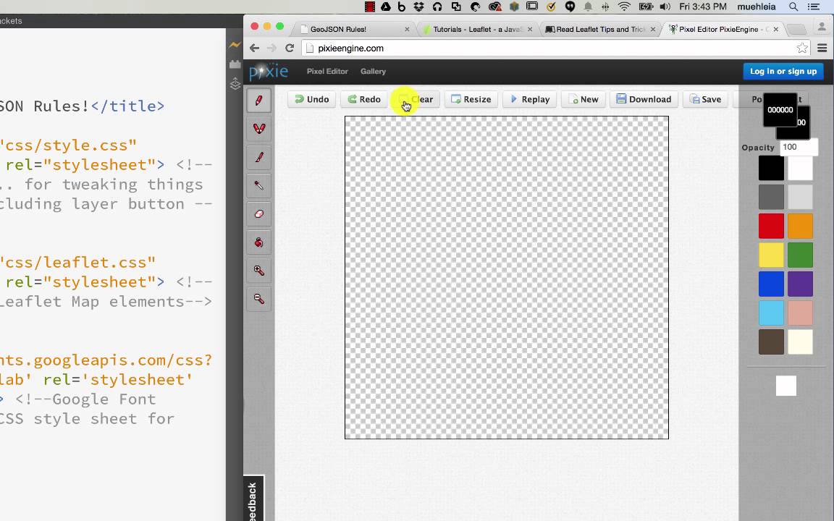Select the Brush tool
The height and width of the screenshot is (521, 834).
click(x=259, y=157)
